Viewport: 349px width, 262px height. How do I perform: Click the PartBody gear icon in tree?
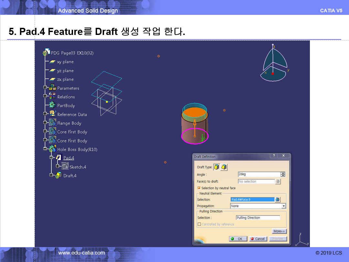coord(52,105)
